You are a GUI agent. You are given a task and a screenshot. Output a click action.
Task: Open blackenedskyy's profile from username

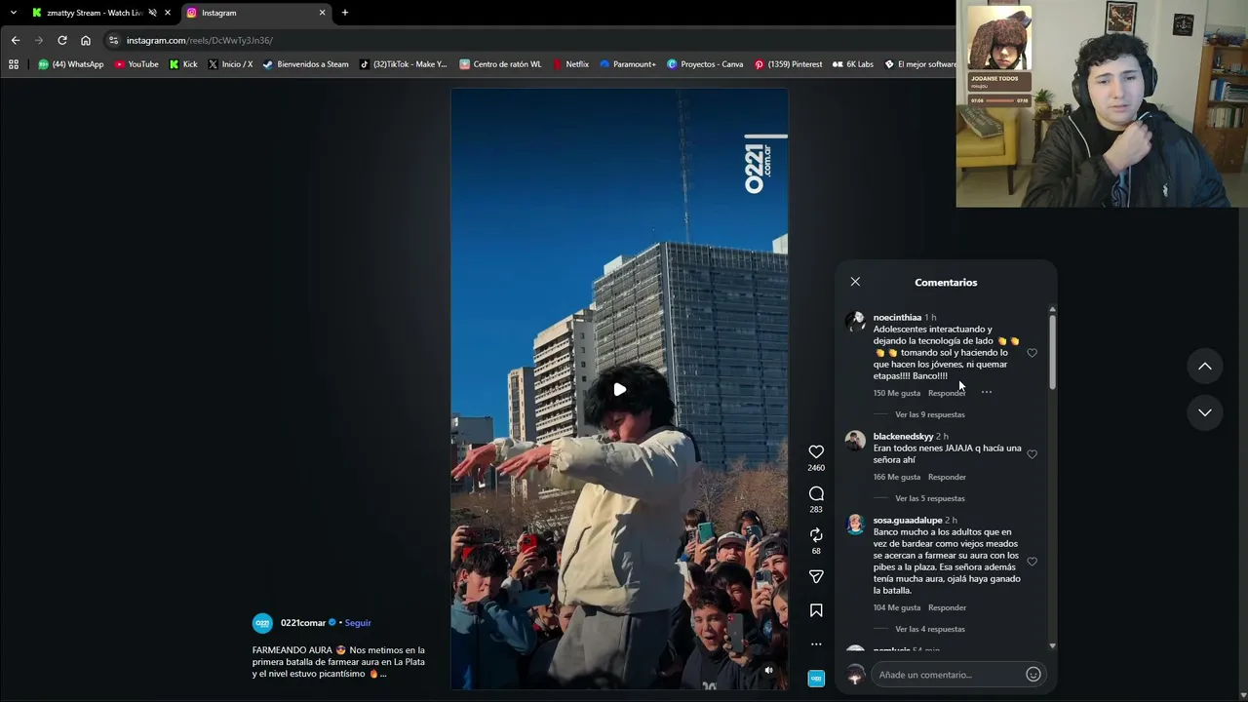tap(904, 437)
